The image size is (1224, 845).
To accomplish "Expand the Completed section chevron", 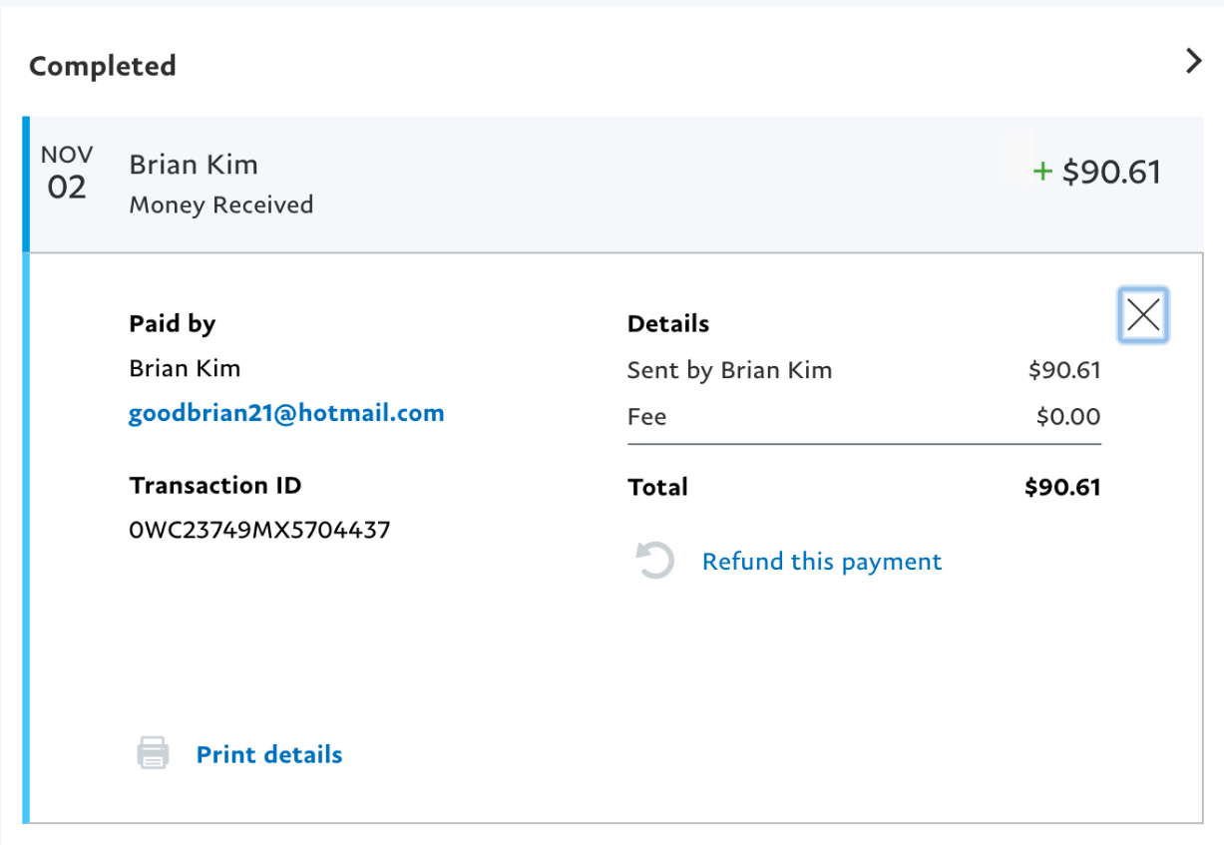I will 1193,62.
